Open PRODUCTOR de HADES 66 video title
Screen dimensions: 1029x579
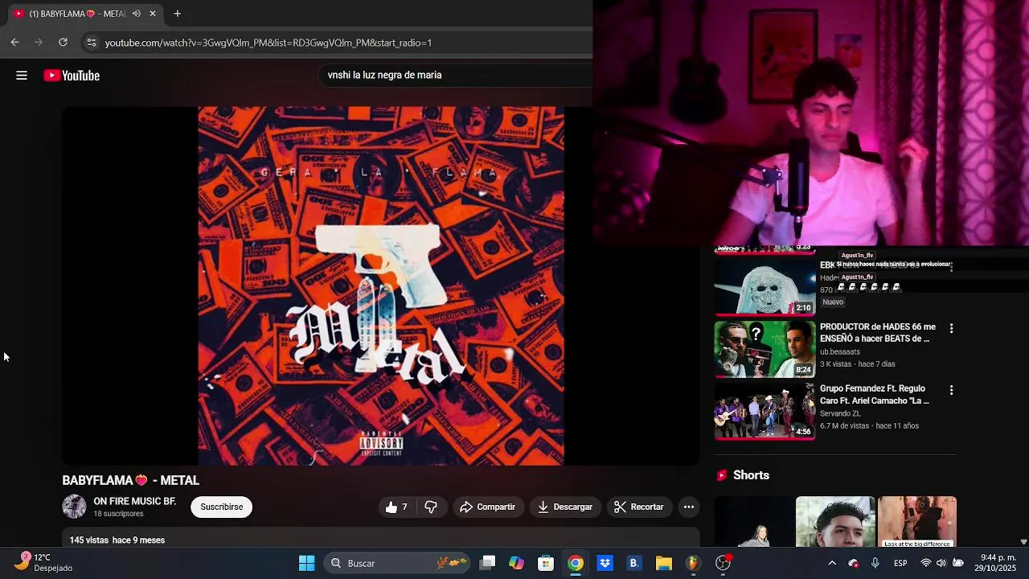[878, 333]
